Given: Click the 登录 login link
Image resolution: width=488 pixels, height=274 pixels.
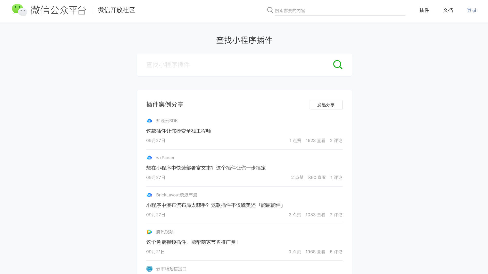Looking at the screenshot, I should pyautogui.click(x=472, y=10).
